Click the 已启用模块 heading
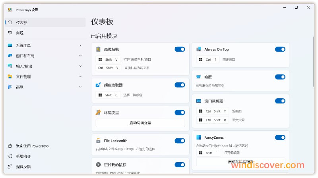 (x=104, y=36)
